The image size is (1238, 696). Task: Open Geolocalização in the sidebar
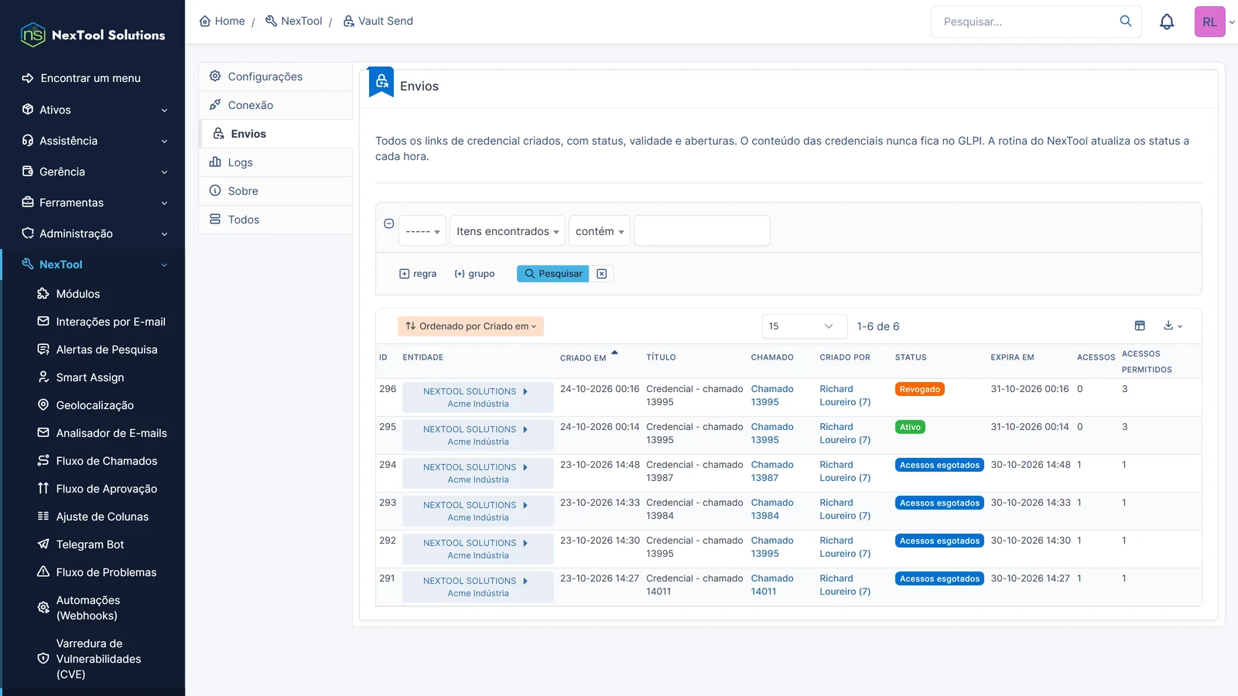tap(94, 405)
